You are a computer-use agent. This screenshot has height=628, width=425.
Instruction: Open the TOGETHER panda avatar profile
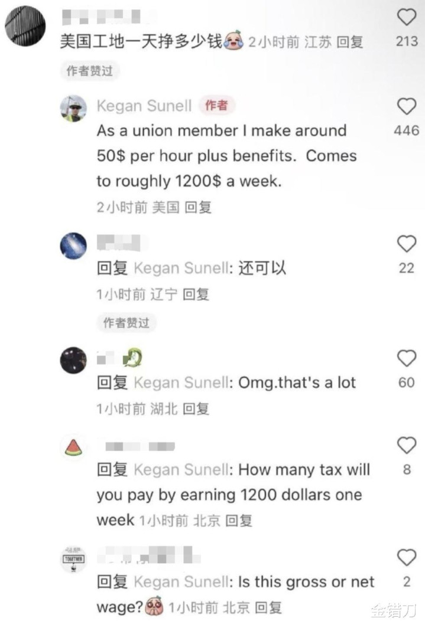click(x=73, y=559)
